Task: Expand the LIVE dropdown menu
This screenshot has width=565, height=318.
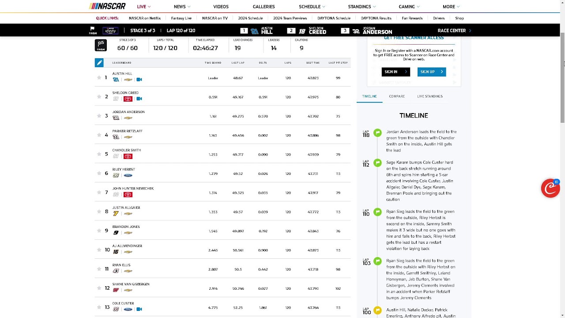Action: click(x=144, y=7)
